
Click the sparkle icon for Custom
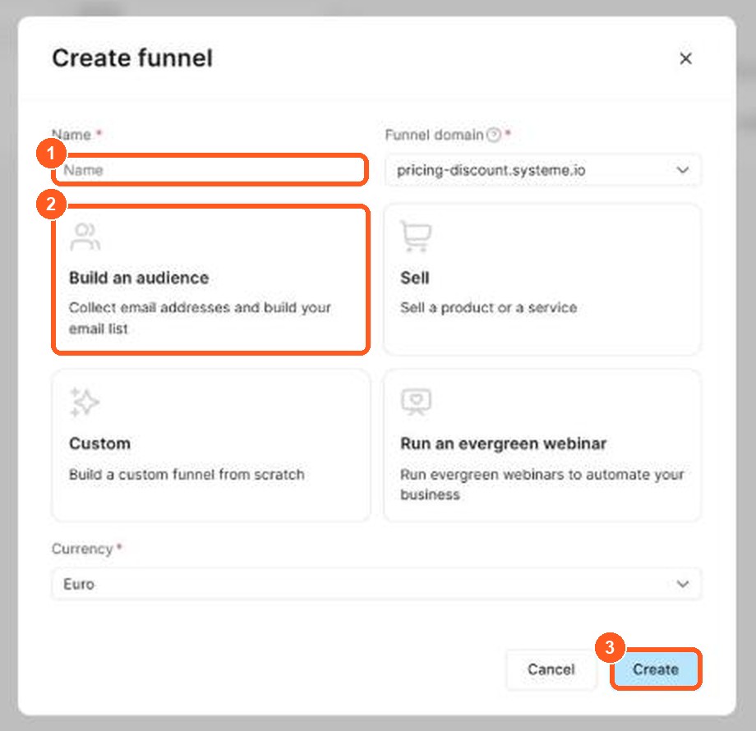pyautogui.click(x=85, y=402)
